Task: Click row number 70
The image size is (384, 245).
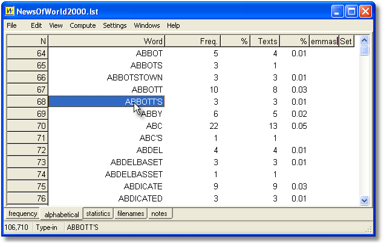Action: [27, 126]
